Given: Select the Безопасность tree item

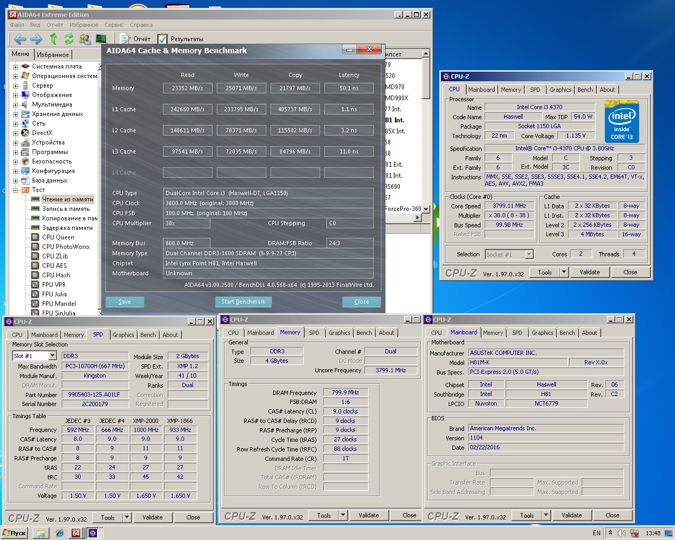Looking at the screenshot, I should 52,161.
